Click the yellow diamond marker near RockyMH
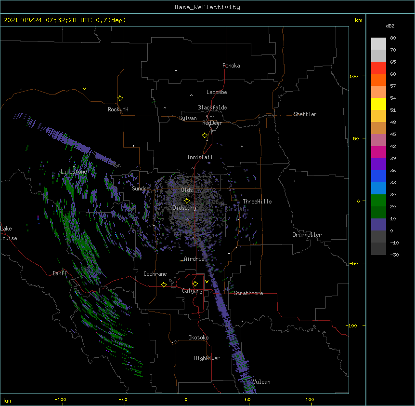The width and height of the screenshot is (415, 406). 120,98
